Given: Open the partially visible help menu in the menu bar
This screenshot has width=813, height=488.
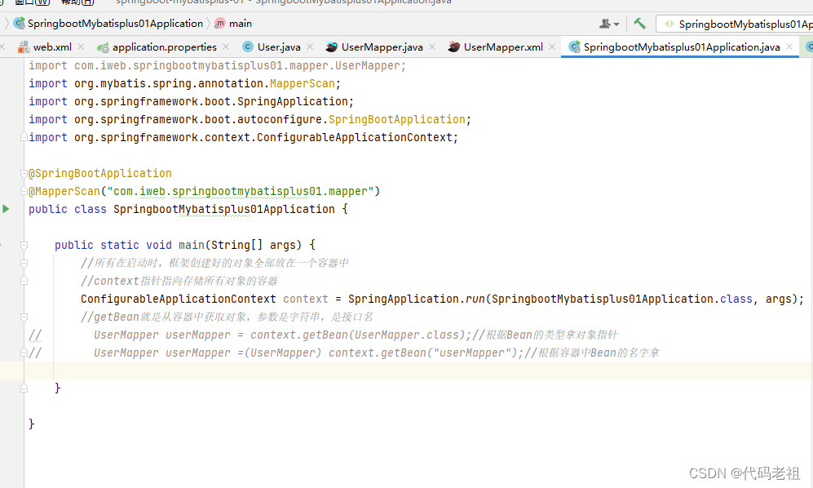Looking at the screenshot, I should (x=77, y=2).
